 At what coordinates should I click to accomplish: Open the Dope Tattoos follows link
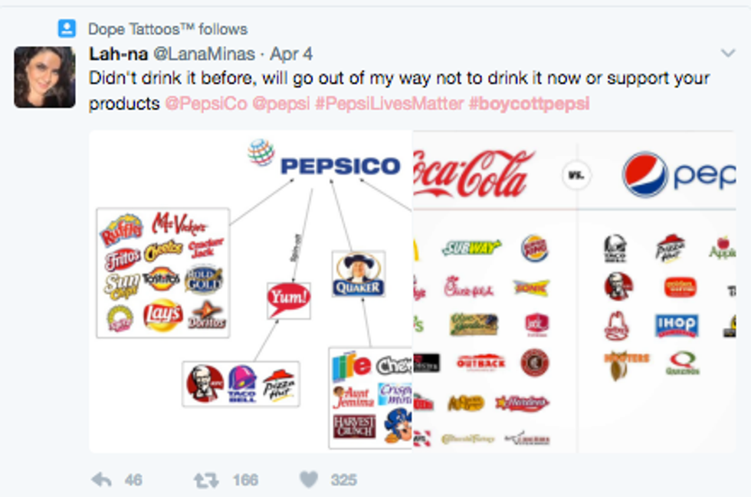tap(167, 29)
